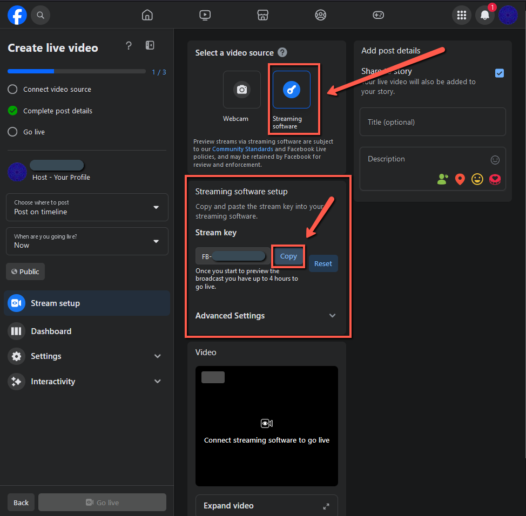Open the Facebook logo home link
This screenshot has height=516, width=526.
click(17, 15)
